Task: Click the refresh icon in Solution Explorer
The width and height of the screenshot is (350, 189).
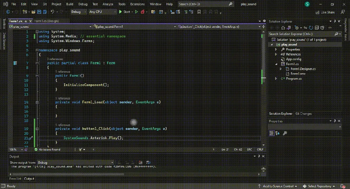Action: click(x=311, y=28)
